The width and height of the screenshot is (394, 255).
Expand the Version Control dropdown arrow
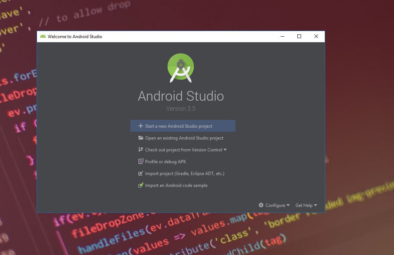pyautogui.click(x=225, y=150)
